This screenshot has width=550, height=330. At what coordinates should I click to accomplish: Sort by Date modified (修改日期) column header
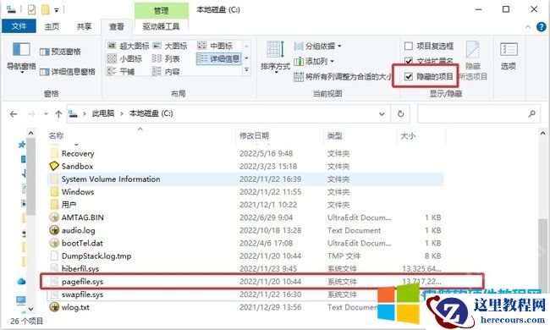(255, 135)
